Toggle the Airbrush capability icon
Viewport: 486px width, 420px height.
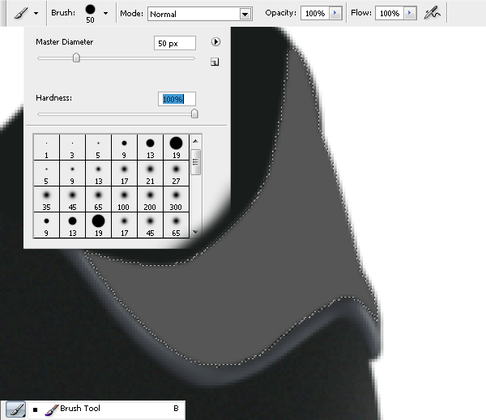click(432, 13)
